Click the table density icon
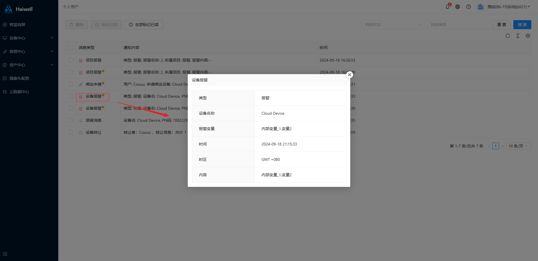538x261 pixels. (518, 36)
